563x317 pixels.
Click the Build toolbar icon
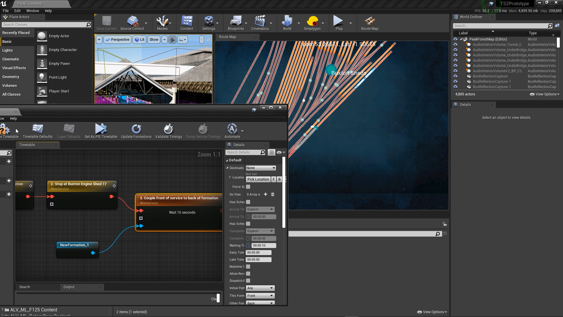pos(287,23)
